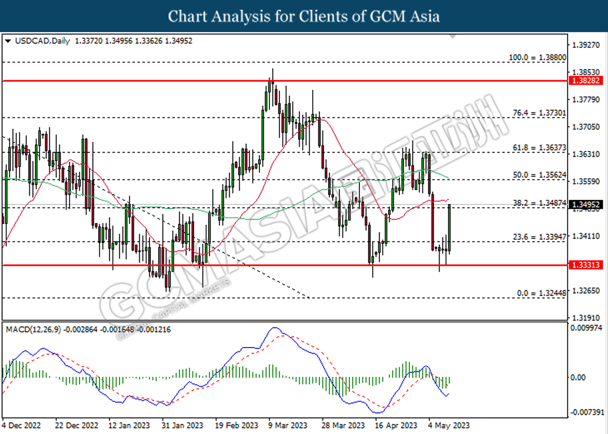Select the 0.00 MACD axis label
Image resolution: width=608 pixels, height=434 pixels.
(578, 377)
